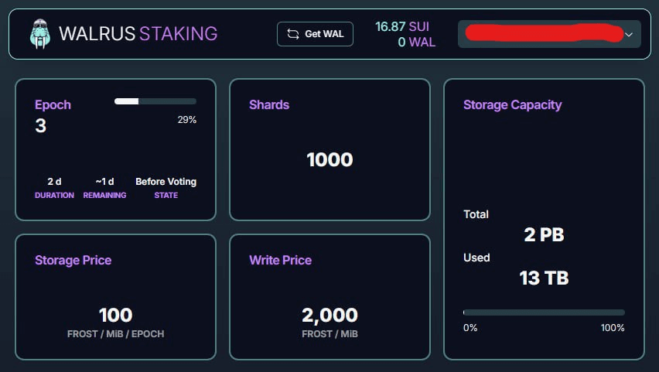Click the Before Voting state text
This screenshot has height=372, width=659.
pos(166,182)
